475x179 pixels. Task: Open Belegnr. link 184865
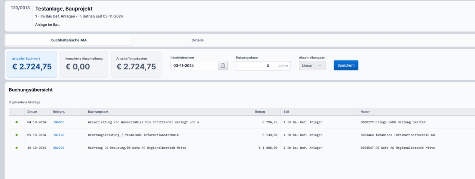tap(59, 122)
